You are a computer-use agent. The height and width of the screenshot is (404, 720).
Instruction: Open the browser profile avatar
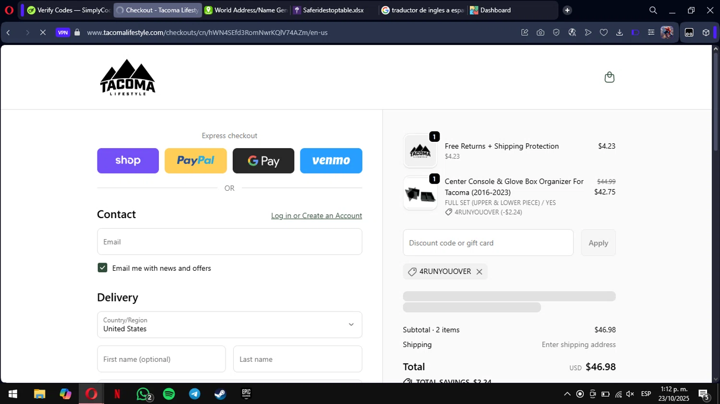click(667, 33)
